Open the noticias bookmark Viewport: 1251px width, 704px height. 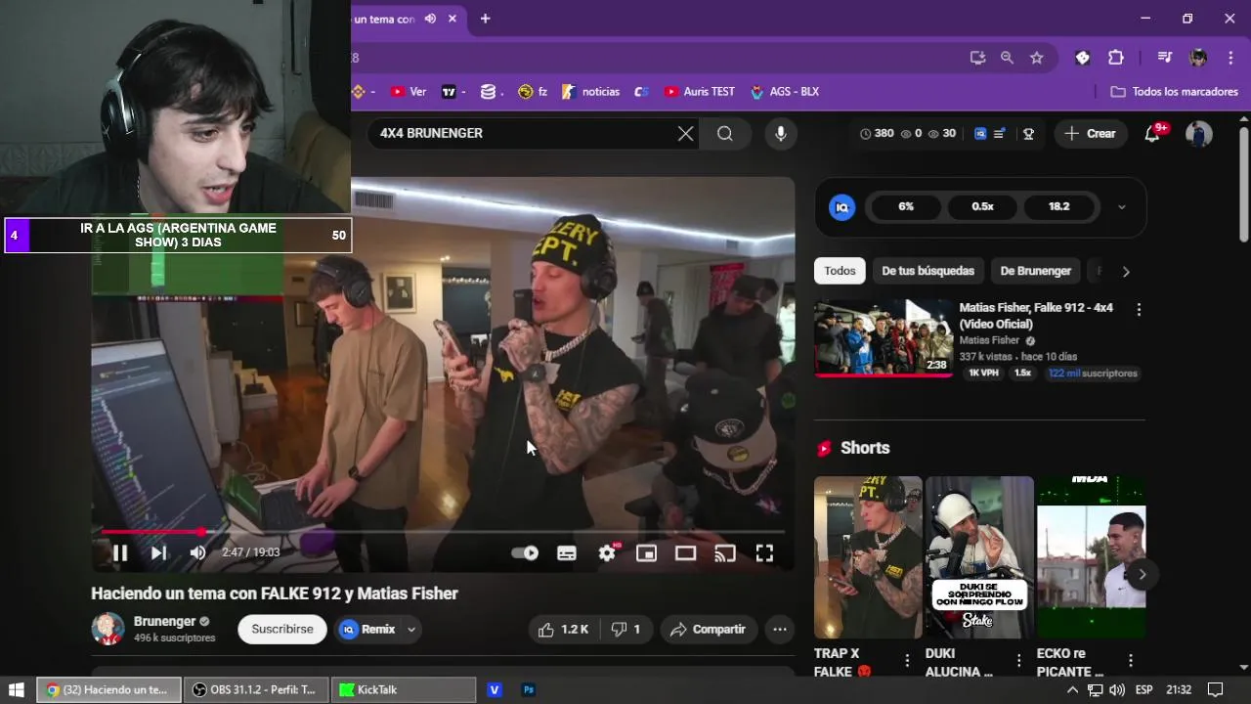tap(592, 92)
